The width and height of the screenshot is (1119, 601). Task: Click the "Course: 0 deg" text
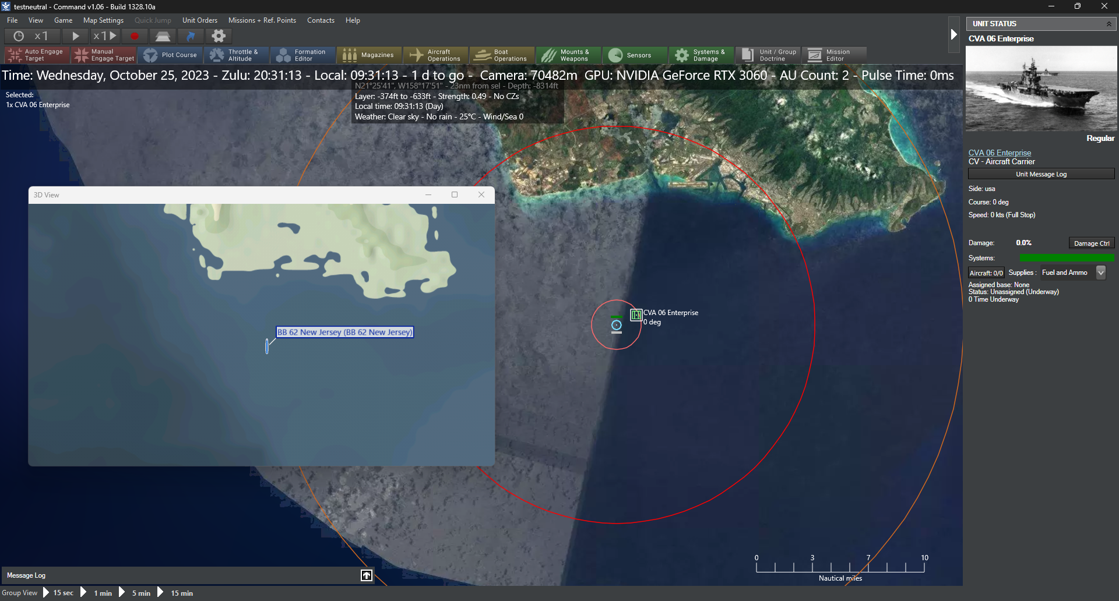(988, 202)
